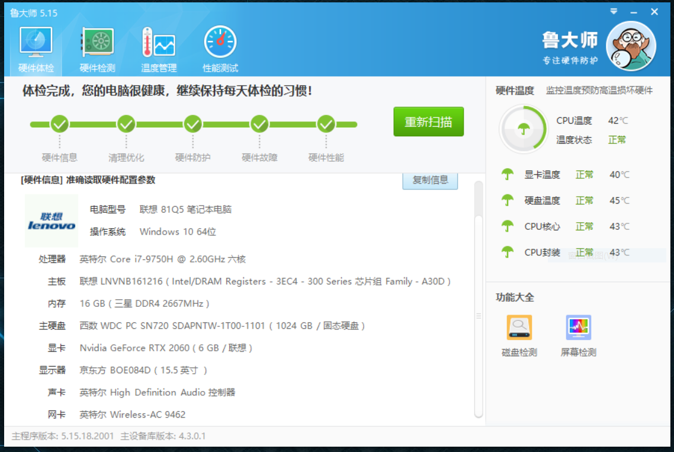Select the 网卡 Wireless-AC 9462 row
The width and height of the screenshot is (674, 452).
(116, 415)
